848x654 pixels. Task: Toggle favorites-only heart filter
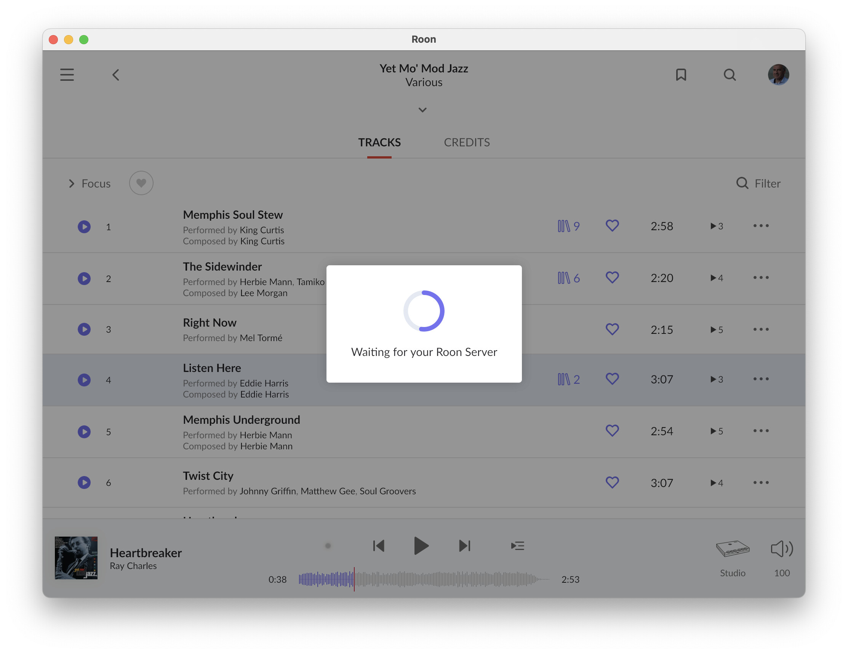[x=141, y=183]
